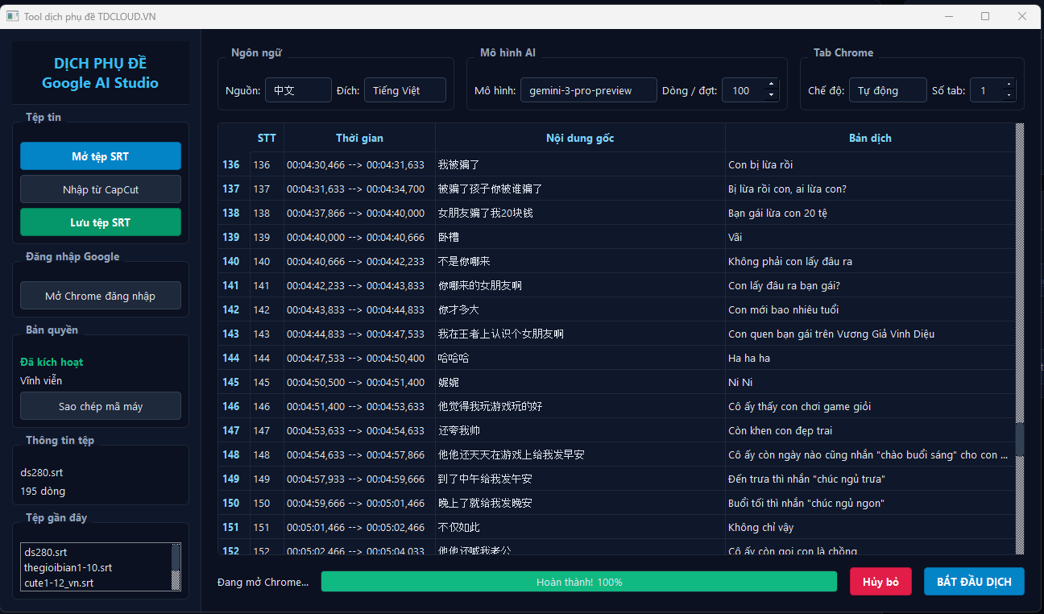This screenshot has height=614, width=1044.
Task: Click the Mở tệp SRT button
Action: 101,156
